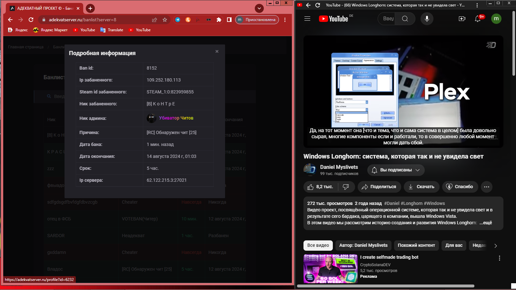The height and width of the screenshot is (290, 516).
Task: Select the banned IP 109.252.180.113
Action: [x=164, y=80]
